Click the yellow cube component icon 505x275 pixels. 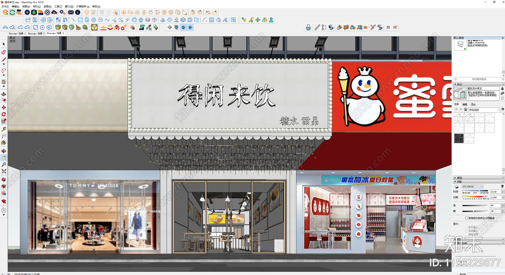[x=94, y=27]
